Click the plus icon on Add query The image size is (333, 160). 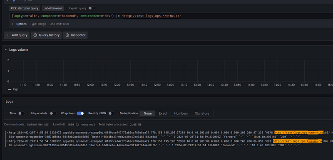8,35
